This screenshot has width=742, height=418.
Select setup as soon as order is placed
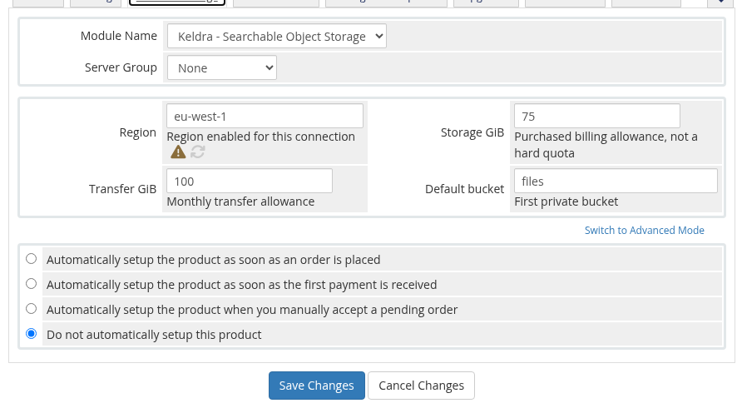tap(32, 259)
